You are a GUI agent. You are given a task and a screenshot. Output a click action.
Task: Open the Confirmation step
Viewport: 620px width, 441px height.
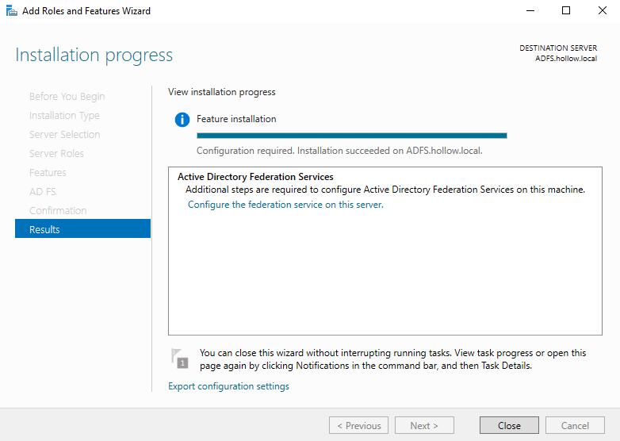[x=58, y=211]
